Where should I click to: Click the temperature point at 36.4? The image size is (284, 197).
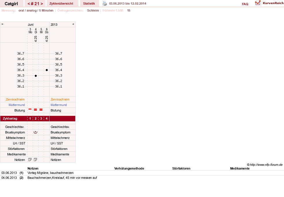click(x=47, y=70)
